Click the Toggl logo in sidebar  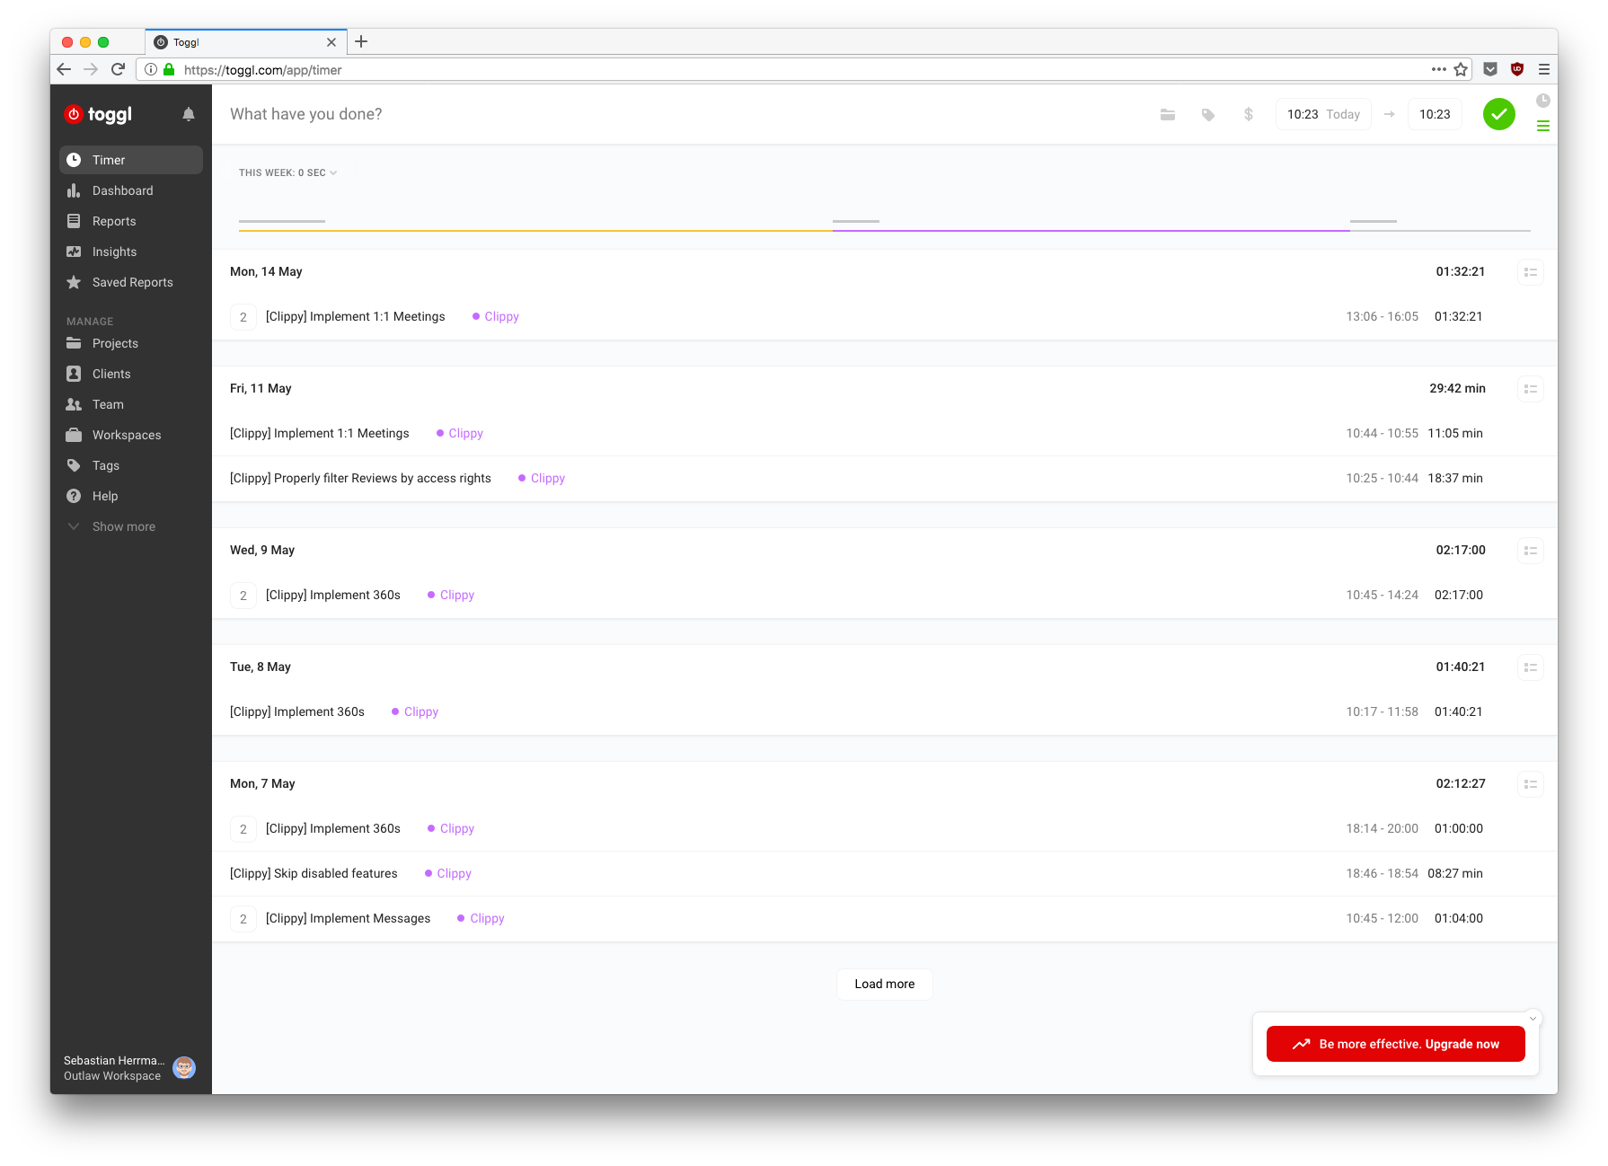[98, 114]
